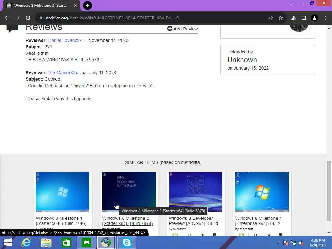Launch Internet Explorer from taskbar
332x249 pixels.
26,243
